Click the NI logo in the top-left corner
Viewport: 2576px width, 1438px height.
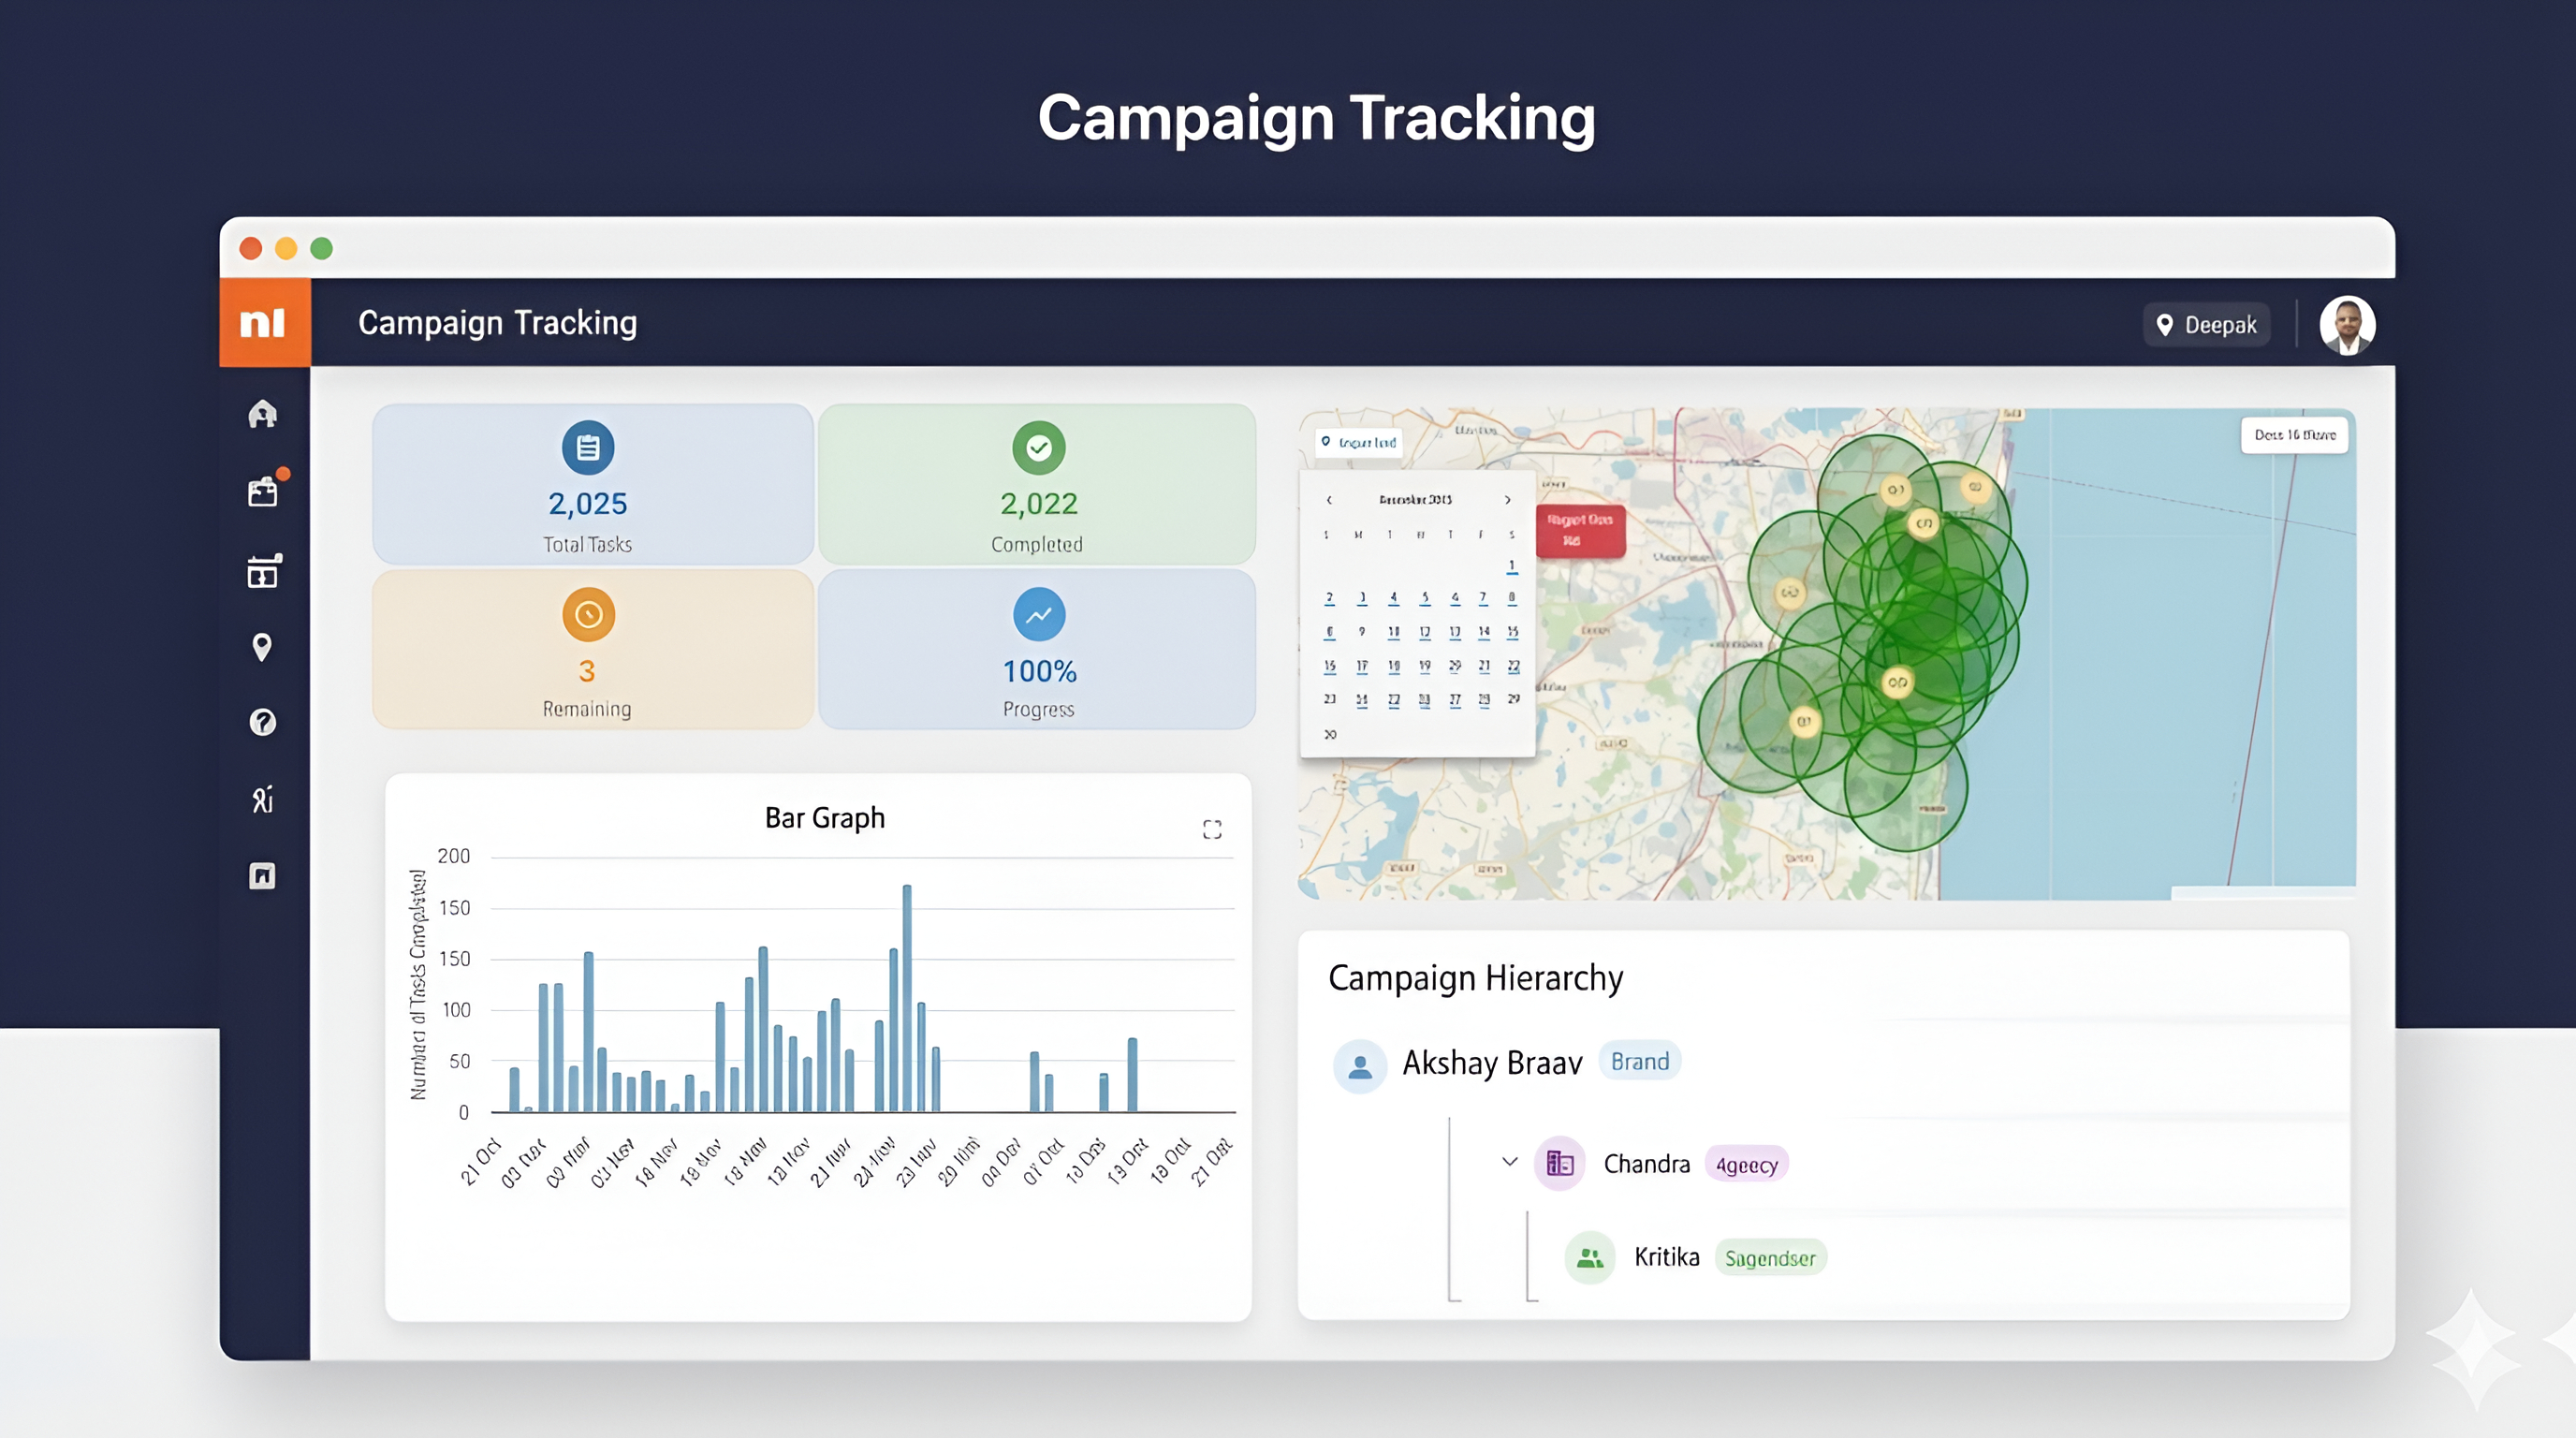263,322
